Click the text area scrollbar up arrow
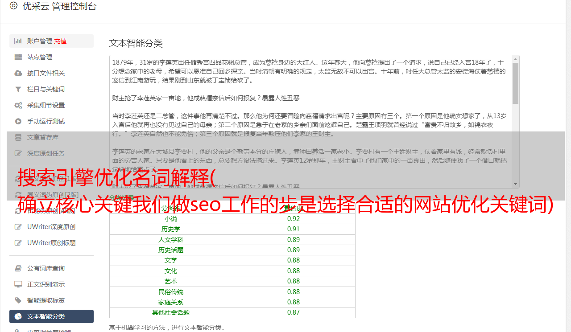 (516, 59)
